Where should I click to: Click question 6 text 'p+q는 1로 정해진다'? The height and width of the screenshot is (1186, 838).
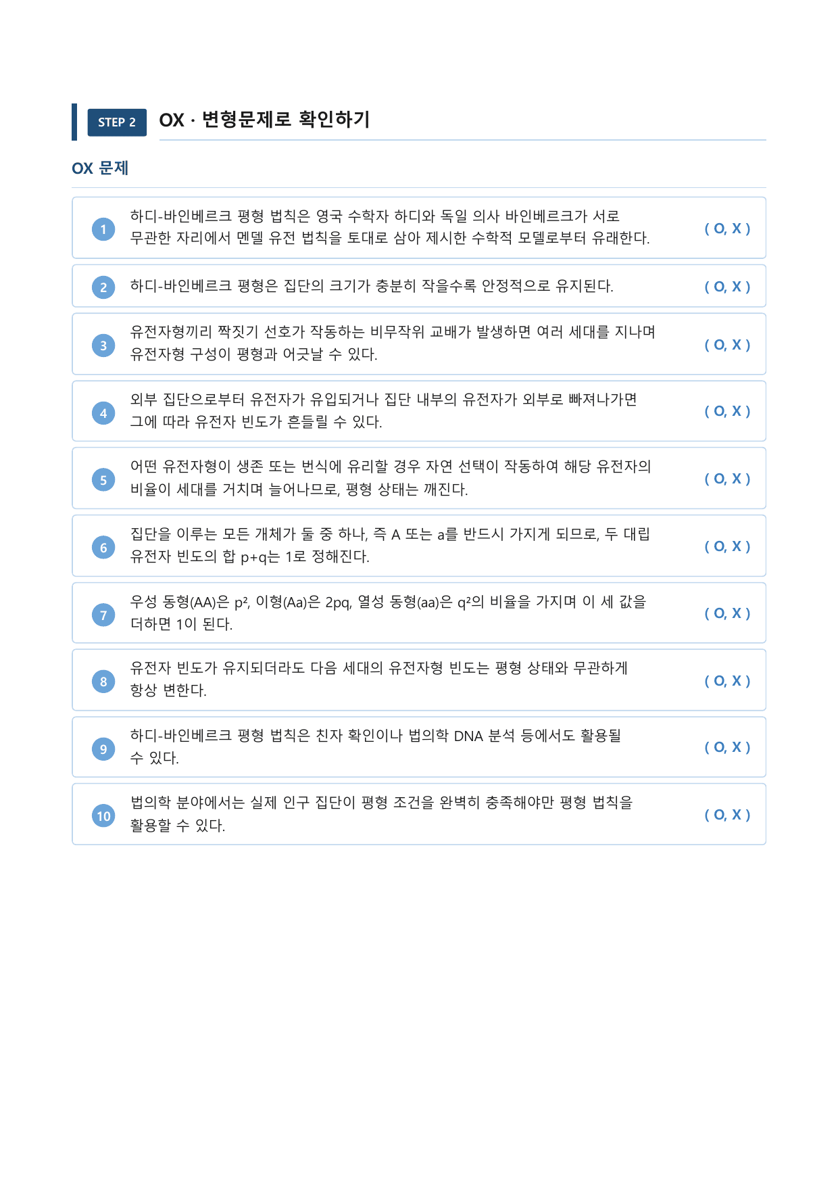(305, 556)
